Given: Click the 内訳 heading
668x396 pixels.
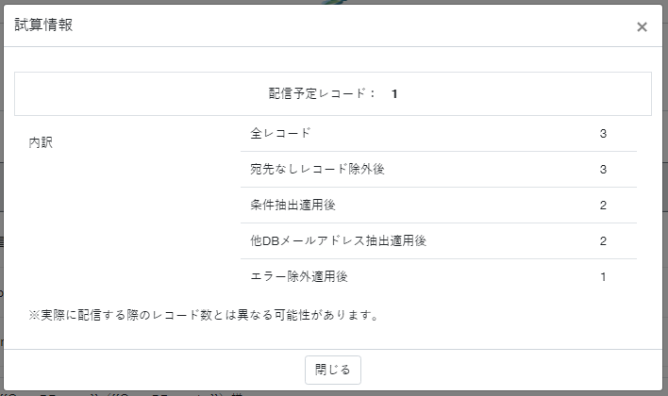Looking at the screenshot, I should point(41,142).
